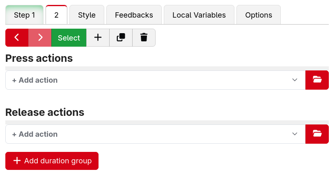Delete the step using trash icon

click(144, 38)
